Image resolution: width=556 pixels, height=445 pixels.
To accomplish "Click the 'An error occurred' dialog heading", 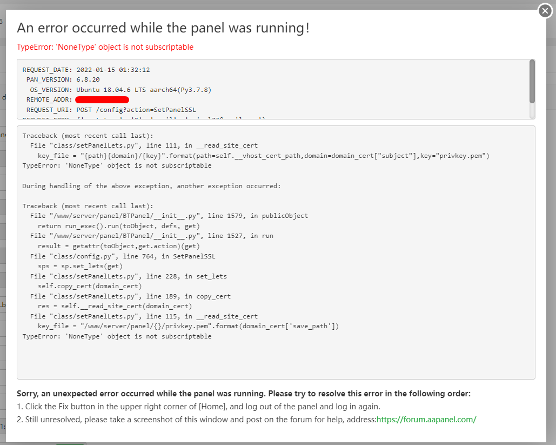I will point(163,28).
